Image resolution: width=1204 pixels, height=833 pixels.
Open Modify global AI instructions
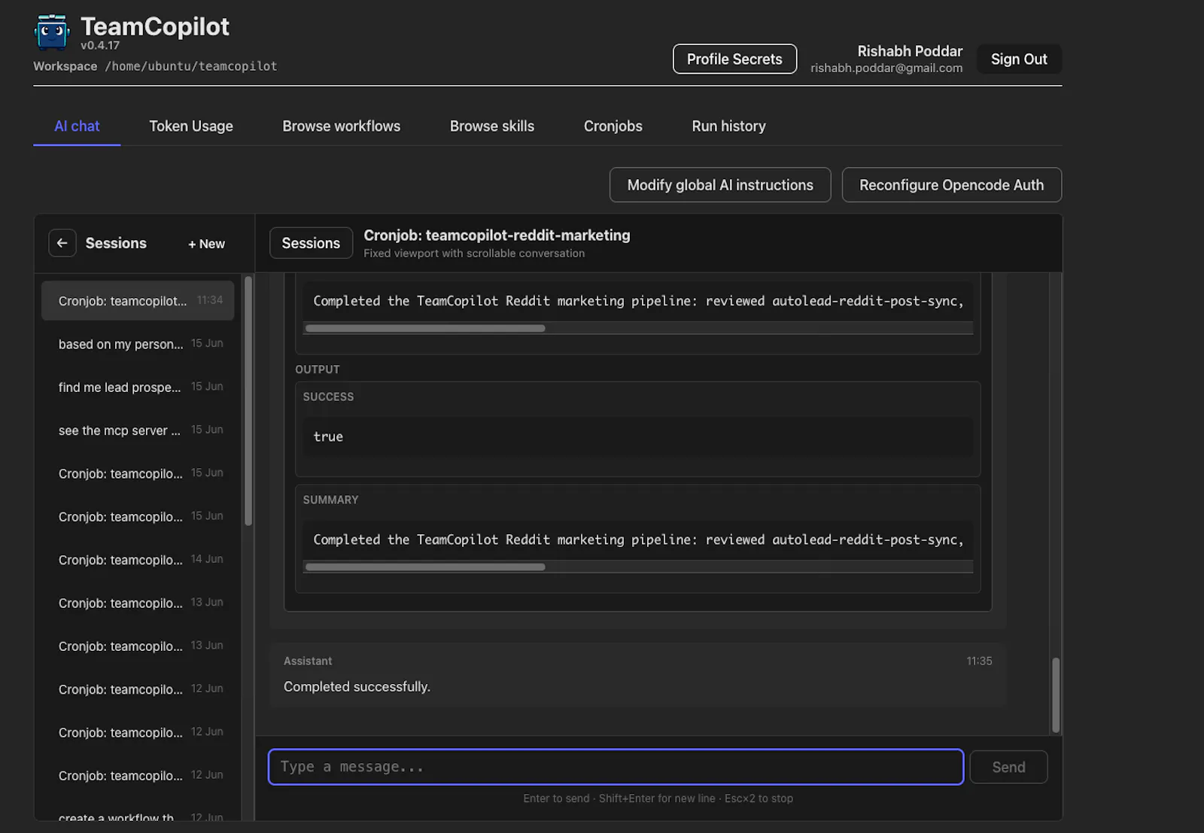[720, 185]
